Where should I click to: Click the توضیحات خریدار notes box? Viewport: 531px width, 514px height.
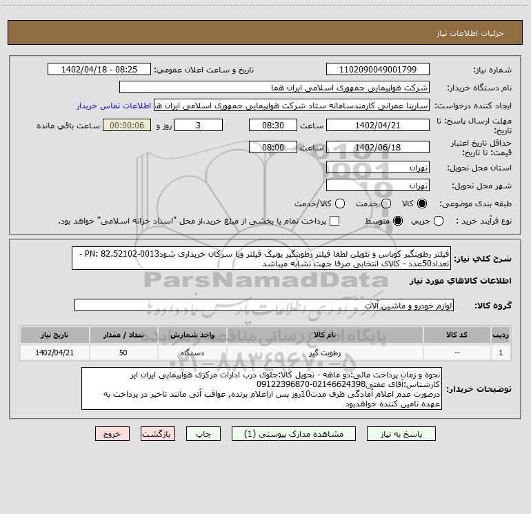click(262, 388)
